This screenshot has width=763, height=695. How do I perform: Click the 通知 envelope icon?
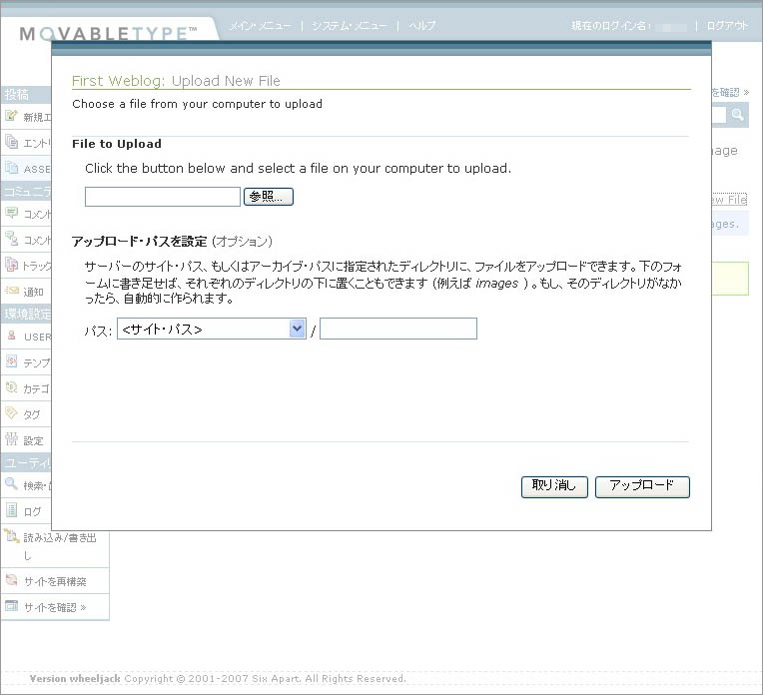click(12, 291)
